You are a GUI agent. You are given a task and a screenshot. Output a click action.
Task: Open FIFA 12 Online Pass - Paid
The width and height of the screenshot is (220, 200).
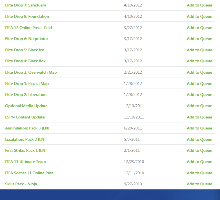point(28,28)
